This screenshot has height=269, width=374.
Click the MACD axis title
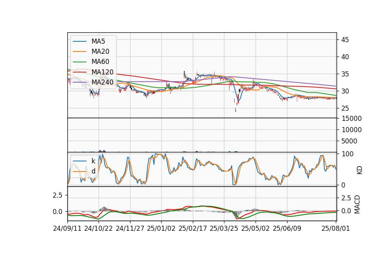coord(357,205)
